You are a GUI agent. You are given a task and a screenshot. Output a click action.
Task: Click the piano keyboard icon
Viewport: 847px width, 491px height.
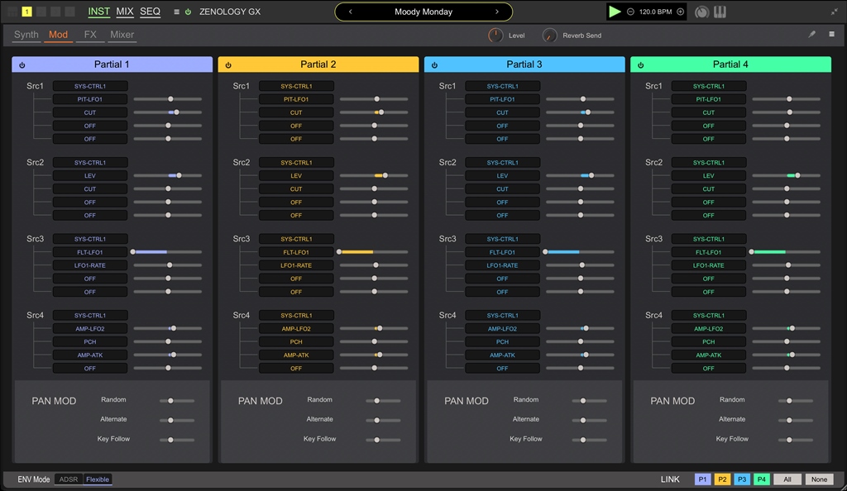[720, 12]
